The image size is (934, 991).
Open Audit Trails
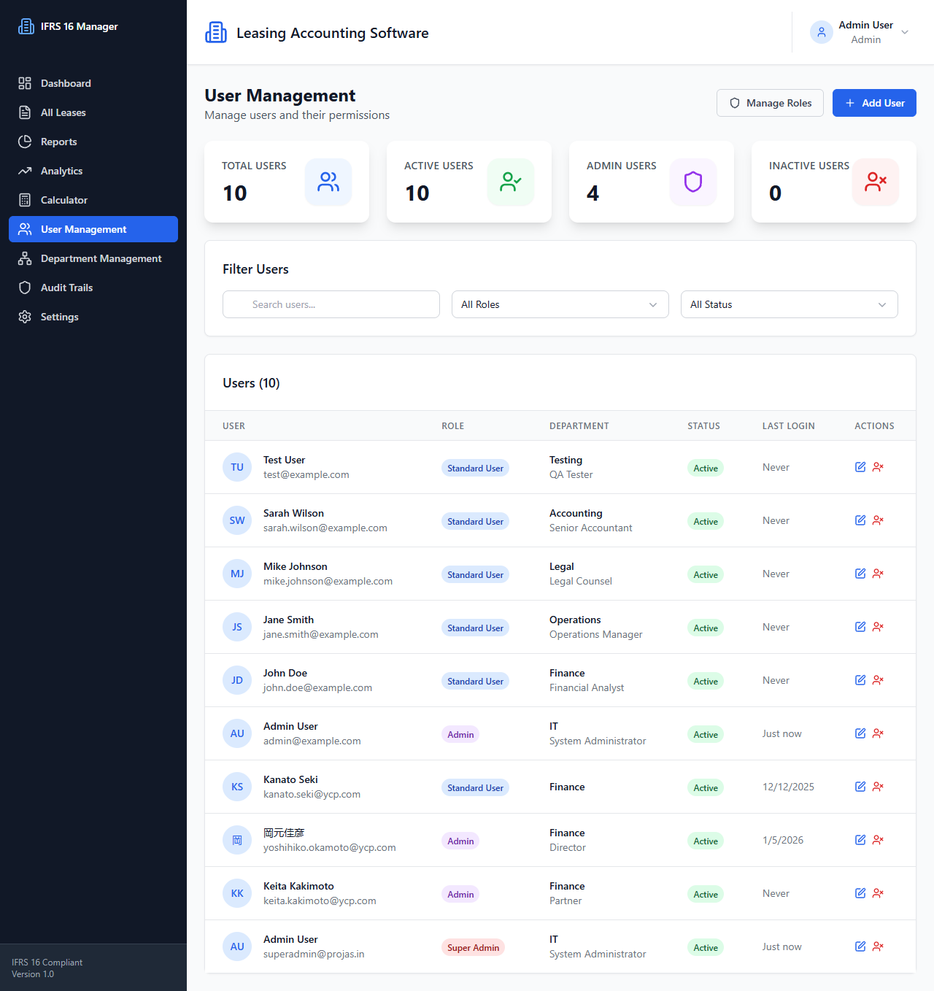point(93,288)
